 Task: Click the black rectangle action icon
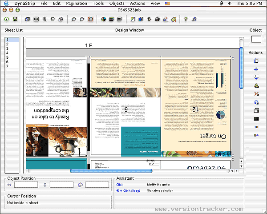click(x=256, y=119)
